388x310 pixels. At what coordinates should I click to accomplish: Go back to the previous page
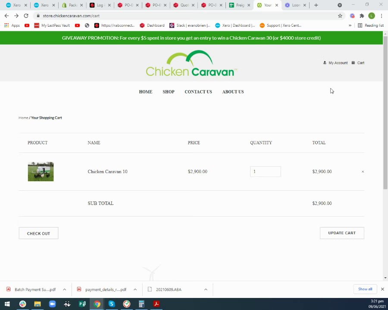click(6, 16)
